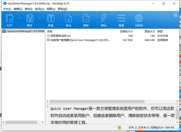The width and height of the screenshot is (181, 132).
Task: Select the 快速用户管理器 application file row
Action: [108, 40]
